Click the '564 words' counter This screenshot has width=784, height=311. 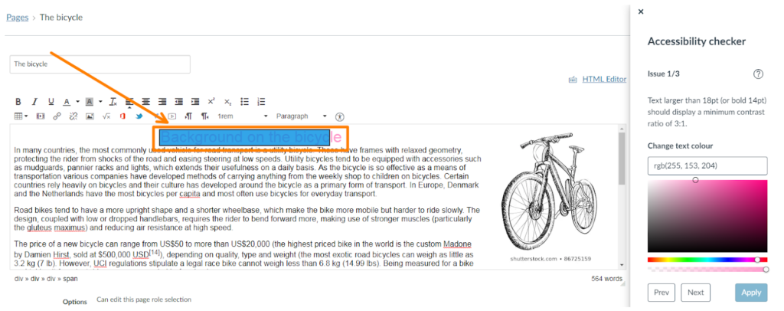607,279
